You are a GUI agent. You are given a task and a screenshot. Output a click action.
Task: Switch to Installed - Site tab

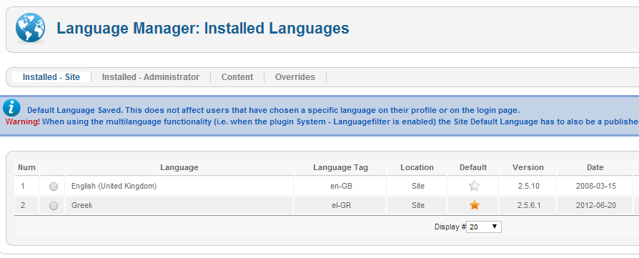(x=51, y=77)
